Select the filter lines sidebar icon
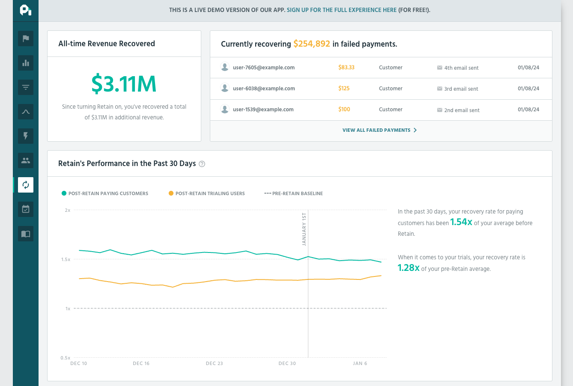The width and height of the screenshot is (573, 386). click(26, 87)
